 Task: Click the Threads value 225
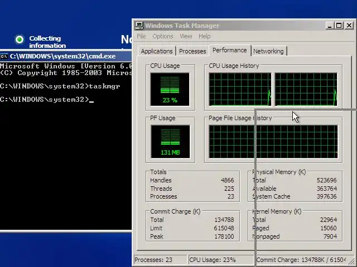coord(229,189)
